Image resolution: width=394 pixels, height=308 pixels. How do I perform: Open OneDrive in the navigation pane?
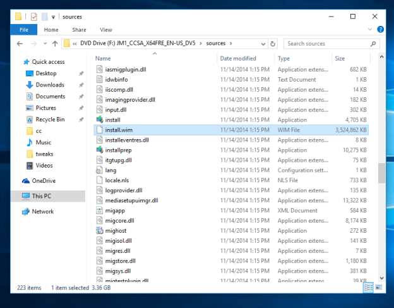click(x=44, y=180)
